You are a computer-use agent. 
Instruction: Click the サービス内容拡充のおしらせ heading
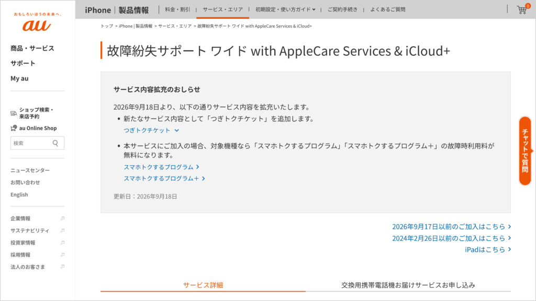(x=157, y=89)
